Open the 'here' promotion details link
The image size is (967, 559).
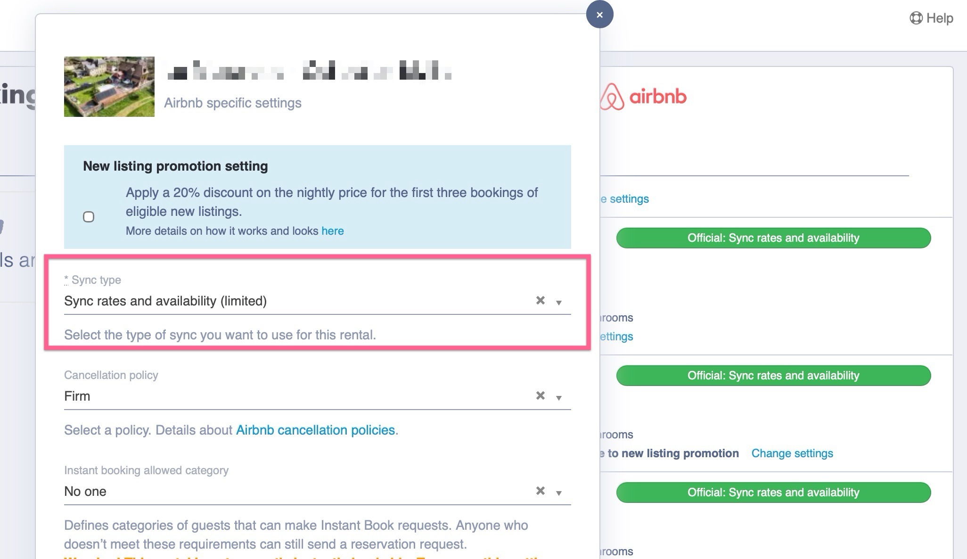point(332,231)
